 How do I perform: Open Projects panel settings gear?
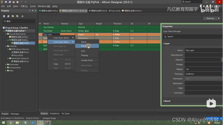tap(22, 16)
